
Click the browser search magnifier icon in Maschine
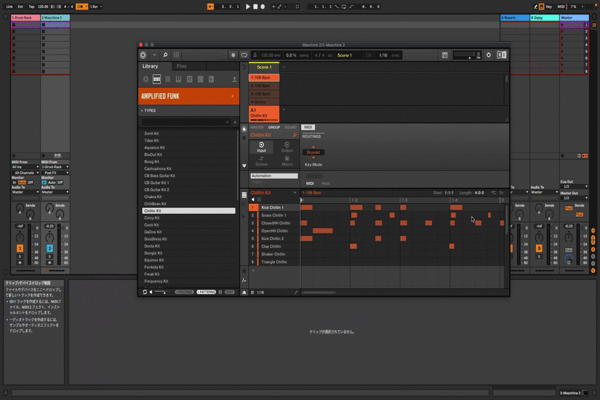tap(165, 55)
